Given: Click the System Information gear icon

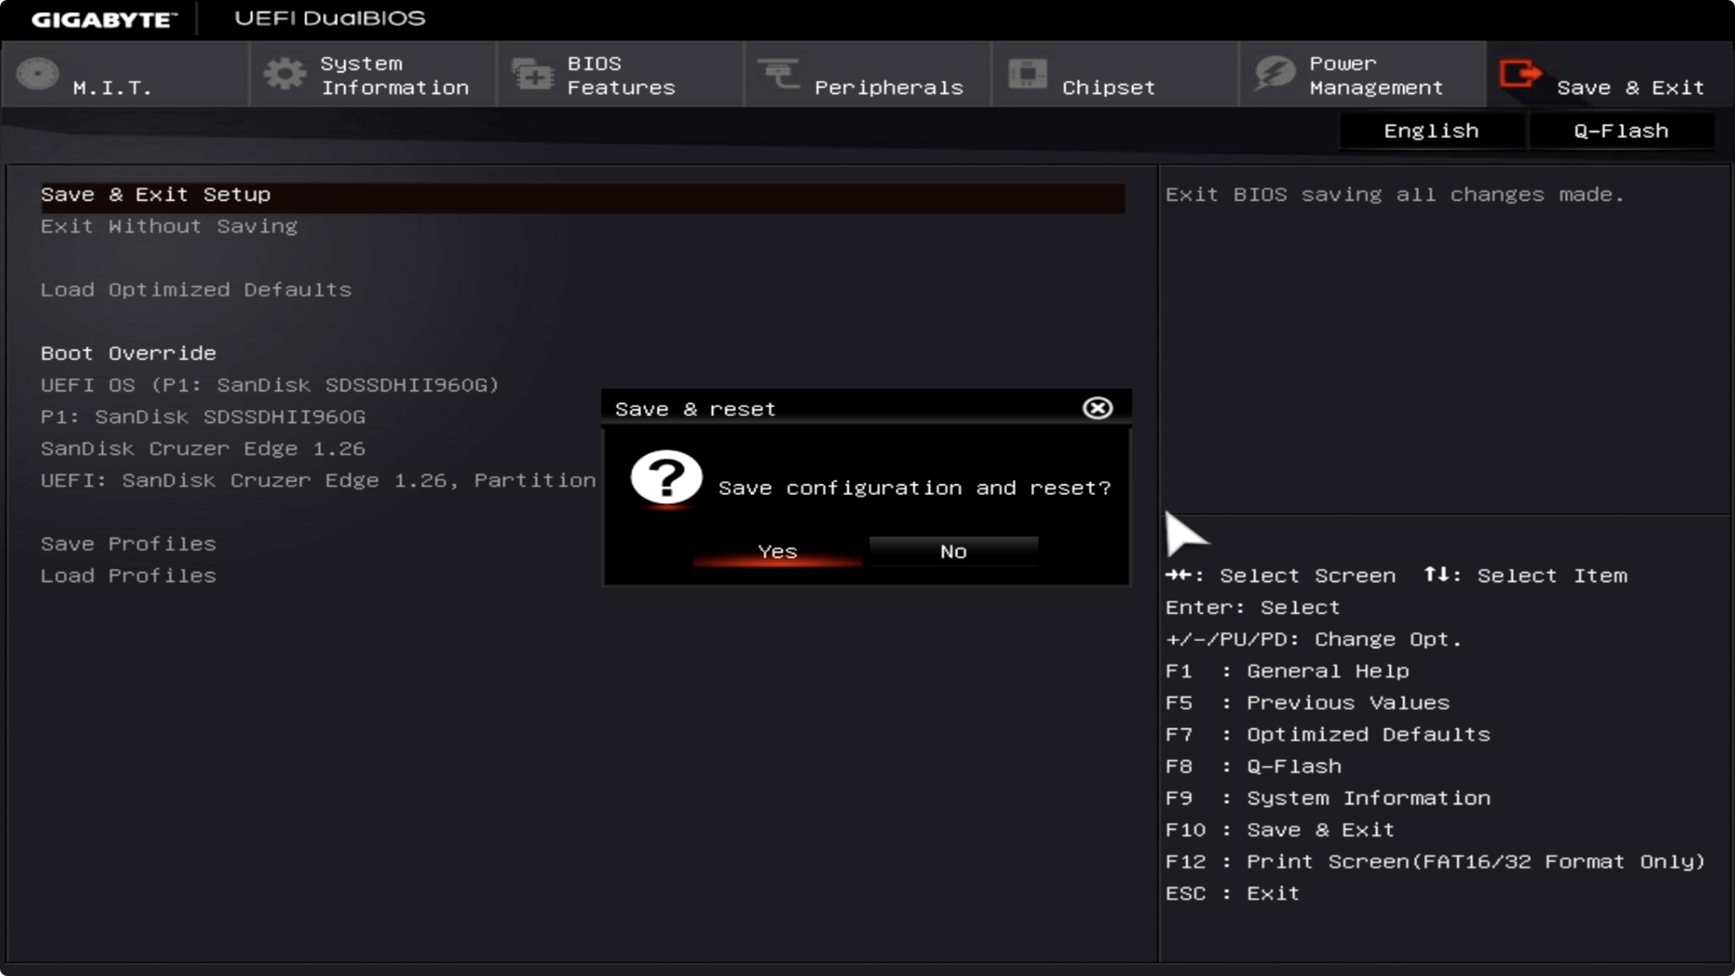Looking at the screenshot, I should pyautogui.click(x=285, y=74).
